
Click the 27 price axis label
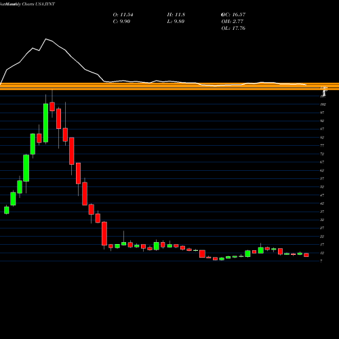pyautogui.click(x=322, y=228)
